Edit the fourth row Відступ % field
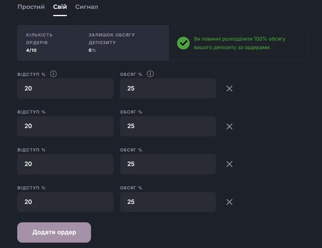This screenshot has height=248, width=322. coord(65,202)
